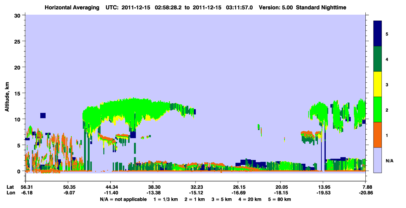Click longitude value -20.86

coord(366,193)
